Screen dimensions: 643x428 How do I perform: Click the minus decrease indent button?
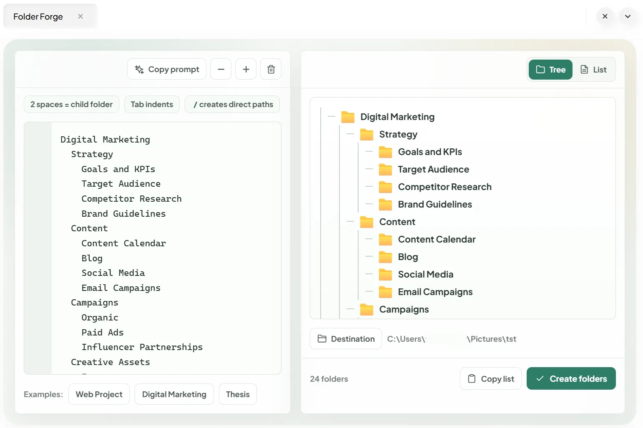click(x=221, y=69)
